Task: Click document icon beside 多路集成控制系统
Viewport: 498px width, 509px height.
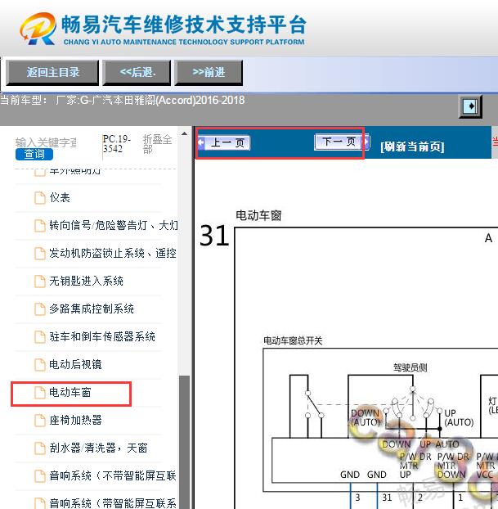Action: click(x=40, y=309)
